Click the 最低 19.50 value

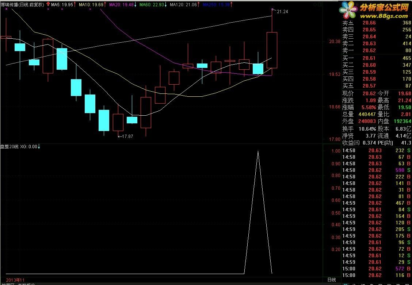(x=405, y=107)
